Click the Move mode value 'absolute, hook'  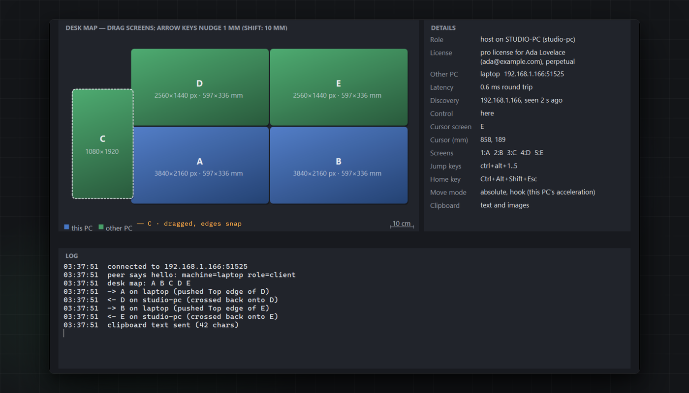pos(538,192)
